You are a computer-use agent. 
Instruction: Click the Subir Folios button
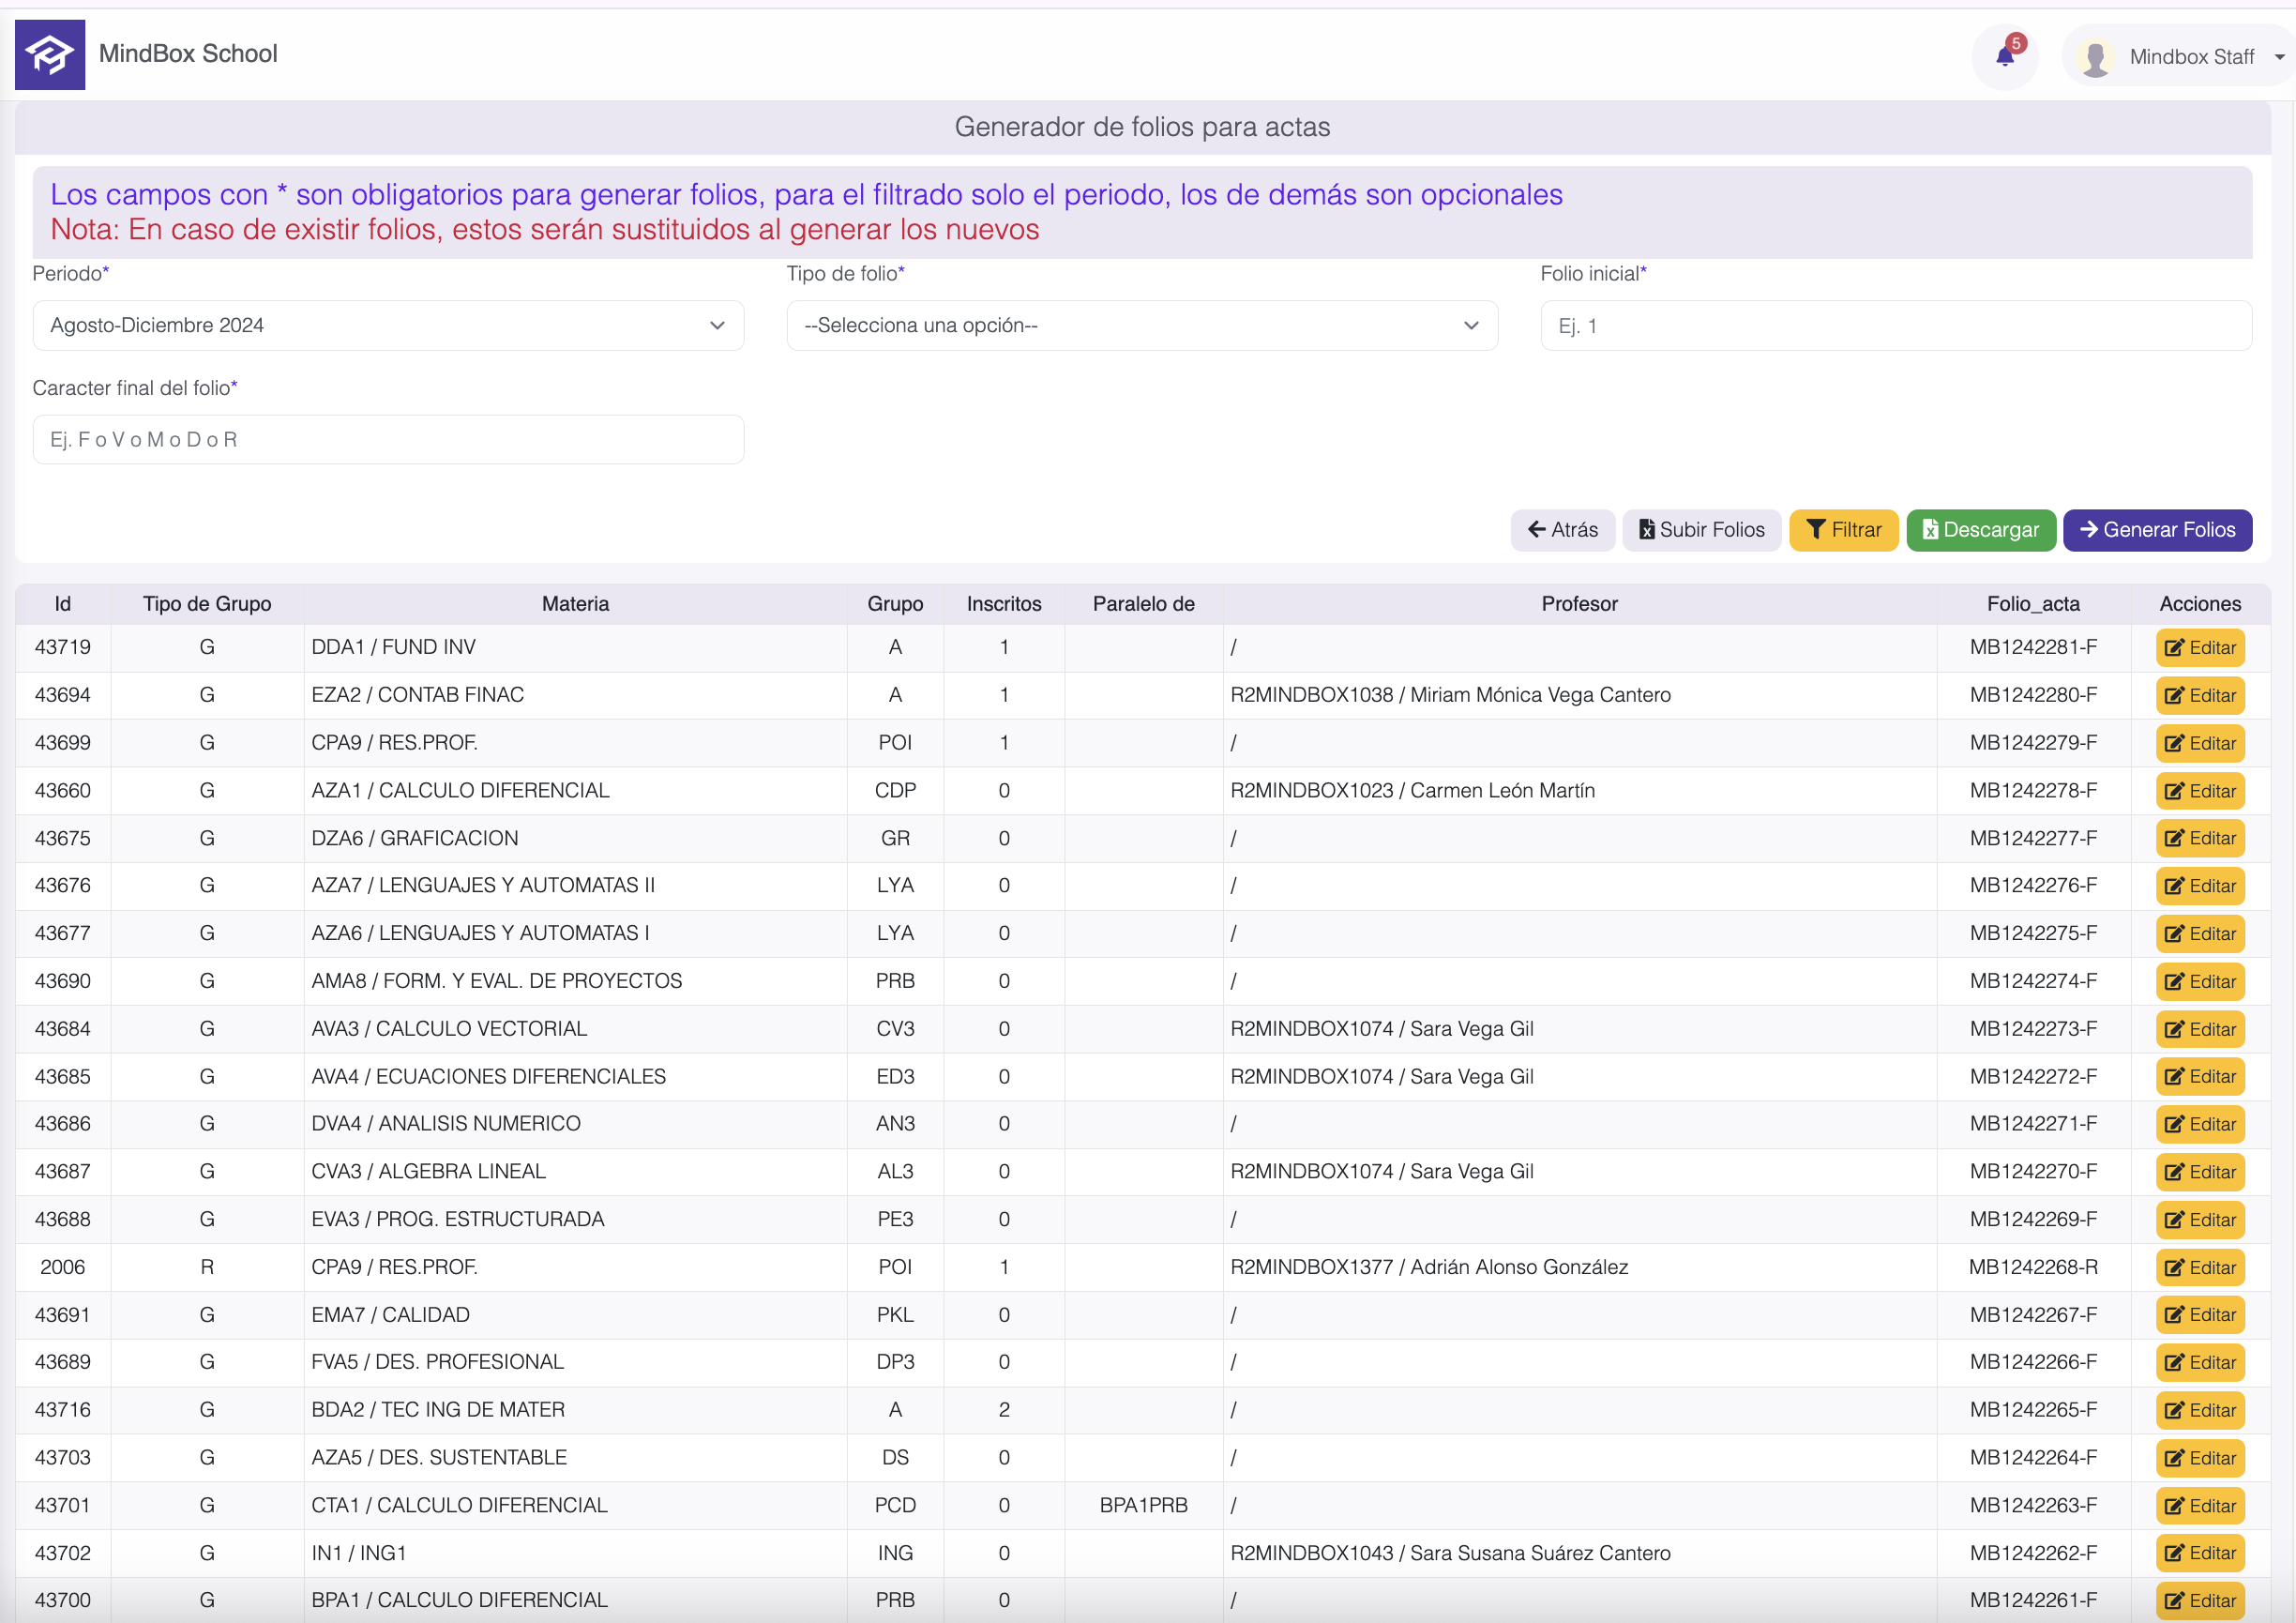1701,530
